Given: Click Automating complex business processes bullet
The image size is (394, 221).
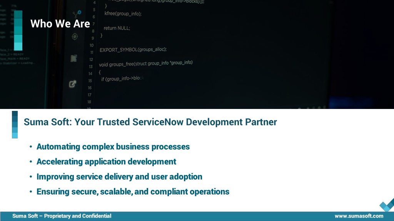Looking at the screenshot, I should (113, 147).
